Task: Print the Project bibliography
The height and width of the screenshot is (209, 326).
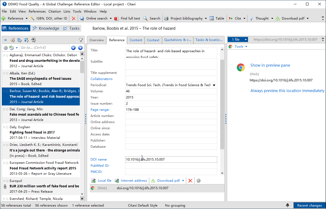Action: tap(183, 18)
